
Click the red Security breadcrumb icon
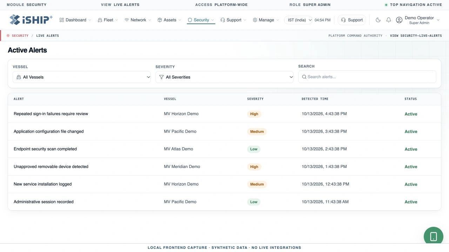click(x=8, y=36)
